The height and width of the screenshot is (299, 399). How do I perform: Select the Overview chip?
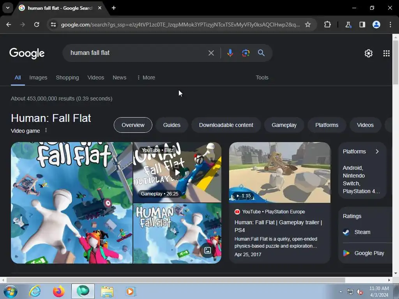(x=133, y=125)
